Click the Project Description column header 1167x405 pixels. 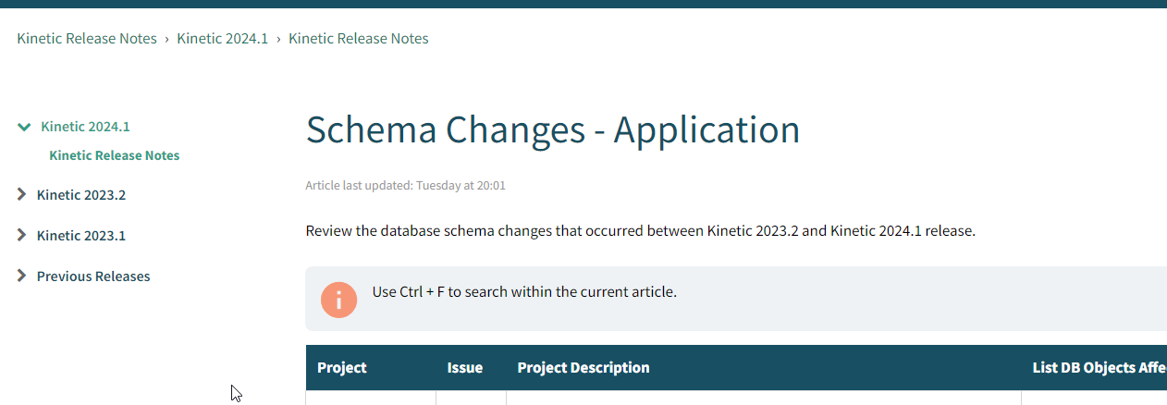click(x=583, y=368)
